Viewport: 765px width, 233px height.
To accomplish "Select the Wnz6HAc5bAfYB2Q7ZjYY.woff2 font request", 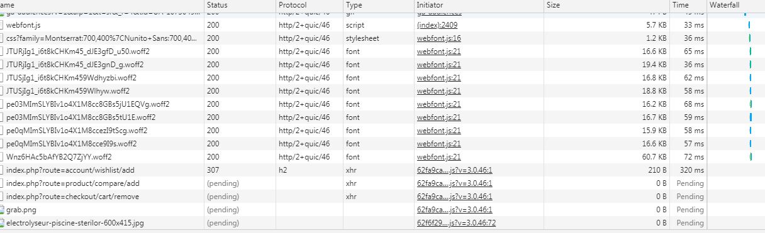I will coord(382,157).
